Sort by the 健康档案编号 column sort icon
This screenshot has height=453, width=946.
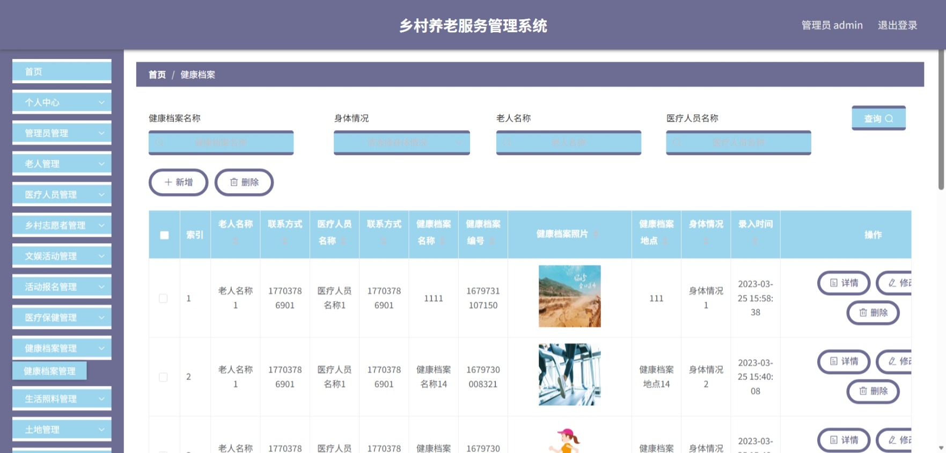click(x=492, y=241)
